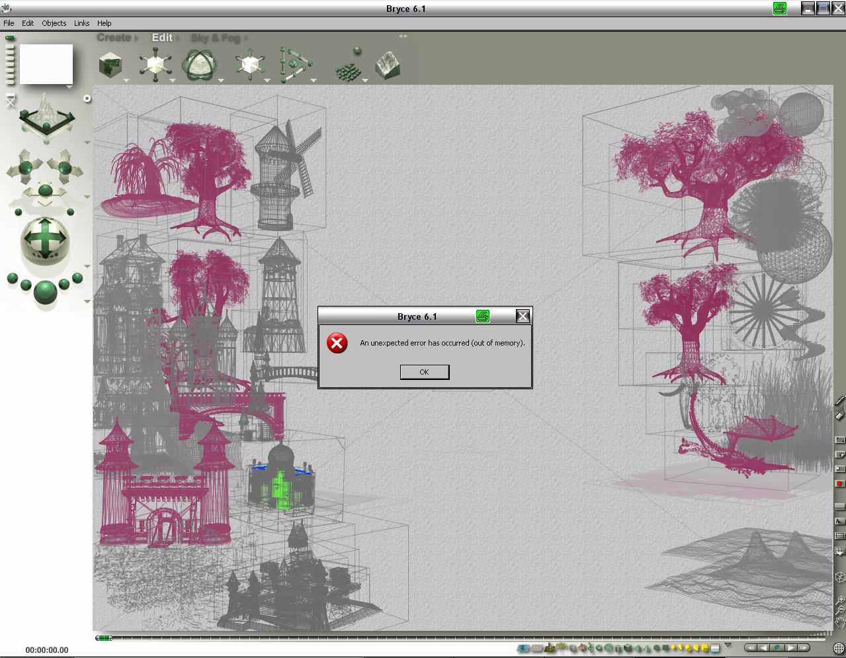Select the Rotate tool with orbit rings
846x658 pixels.
[200, 65]
